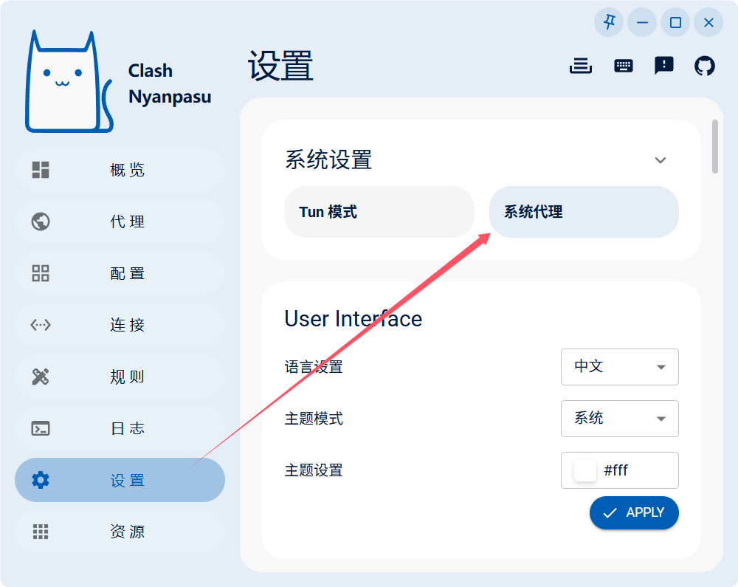Open the Clash Nyanpasu GitHub repository icon

705,66
